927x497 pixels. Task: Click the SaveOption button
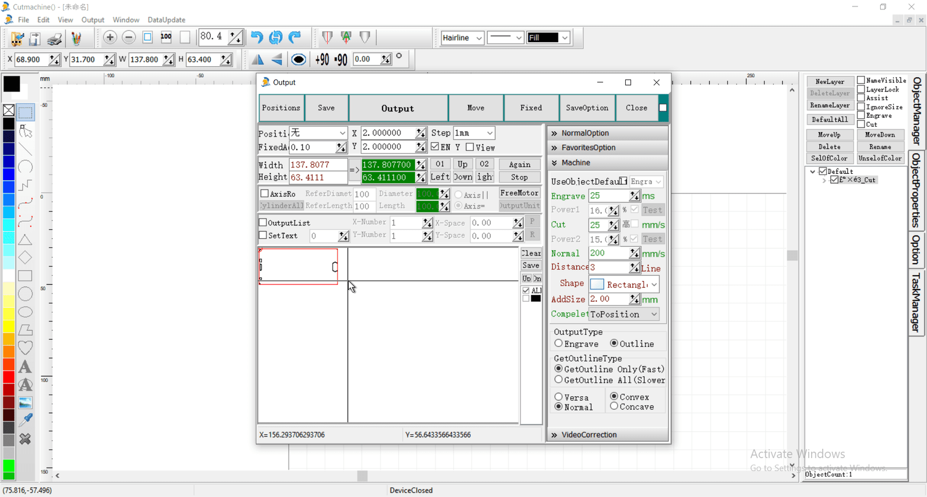587,108
